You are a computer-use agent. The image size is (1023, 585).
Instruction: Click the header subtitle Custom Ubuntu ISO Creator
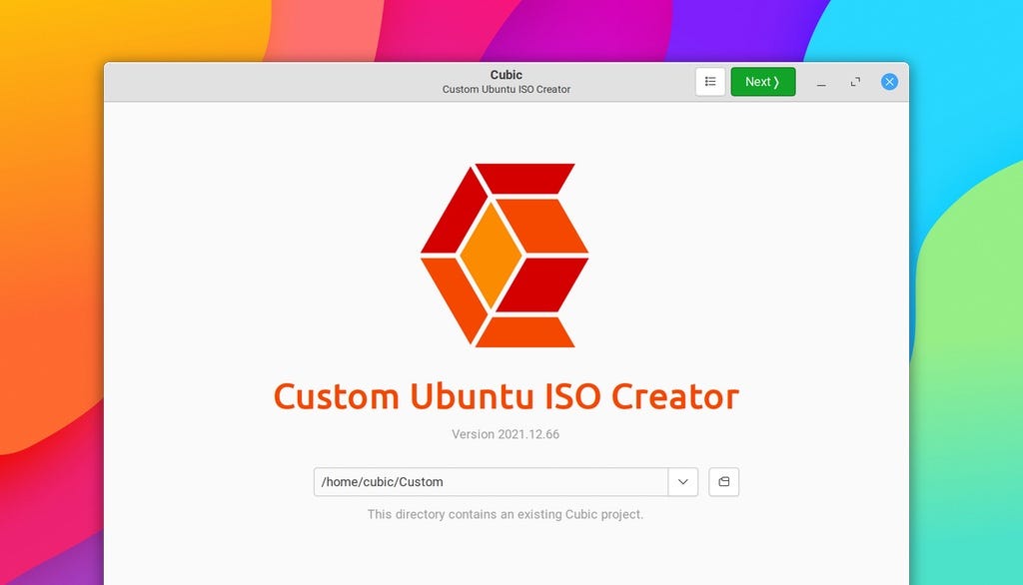[x=507, y=90]
